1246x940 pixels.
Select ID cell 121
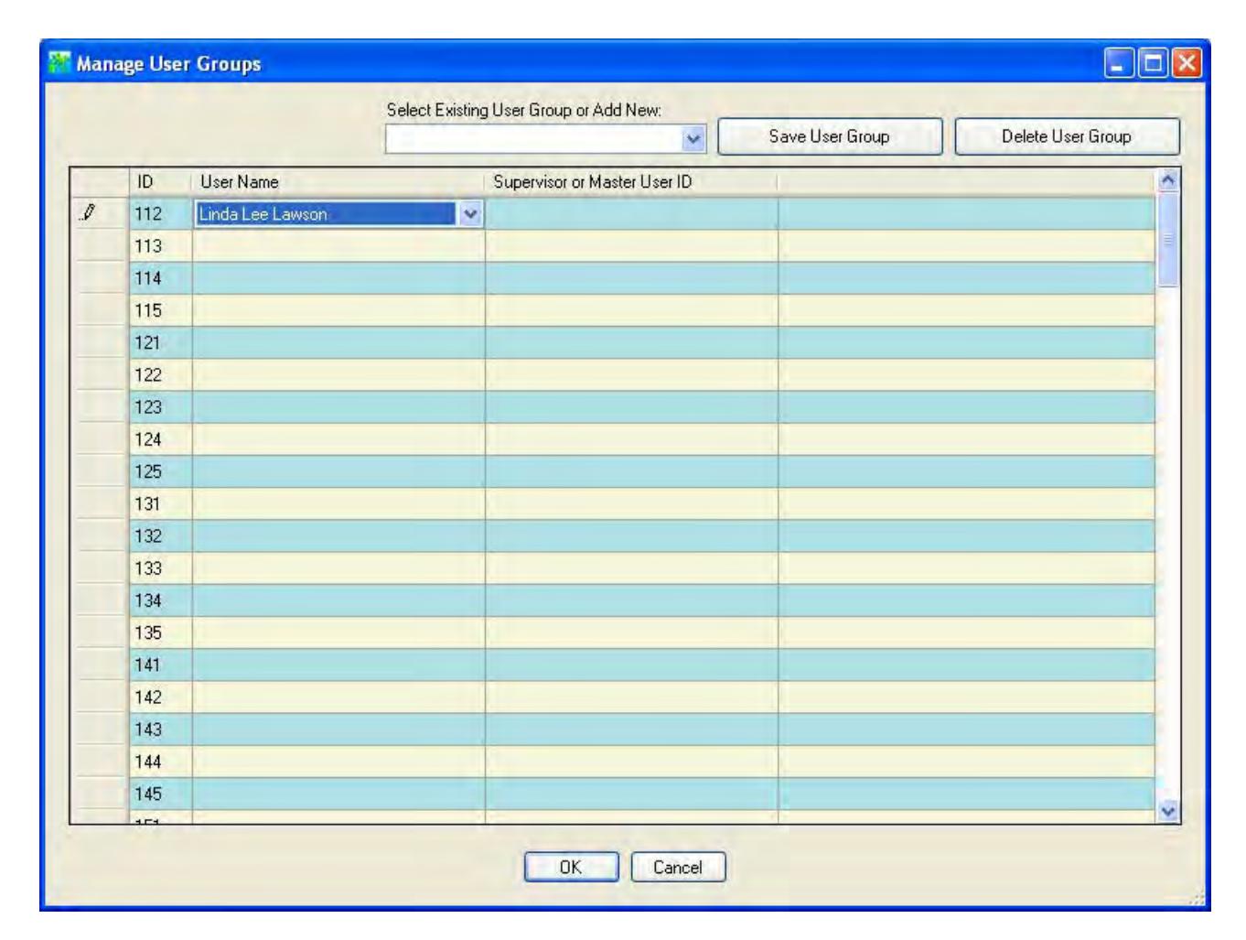[160, 342]
